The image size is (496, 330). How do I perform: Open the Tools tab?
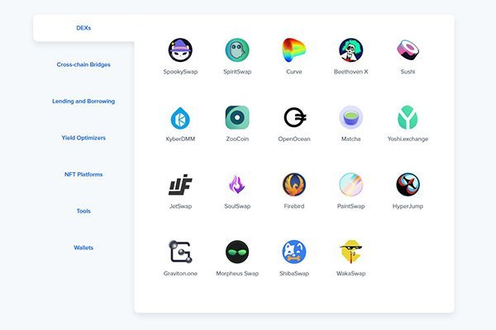tap(83, 211)
